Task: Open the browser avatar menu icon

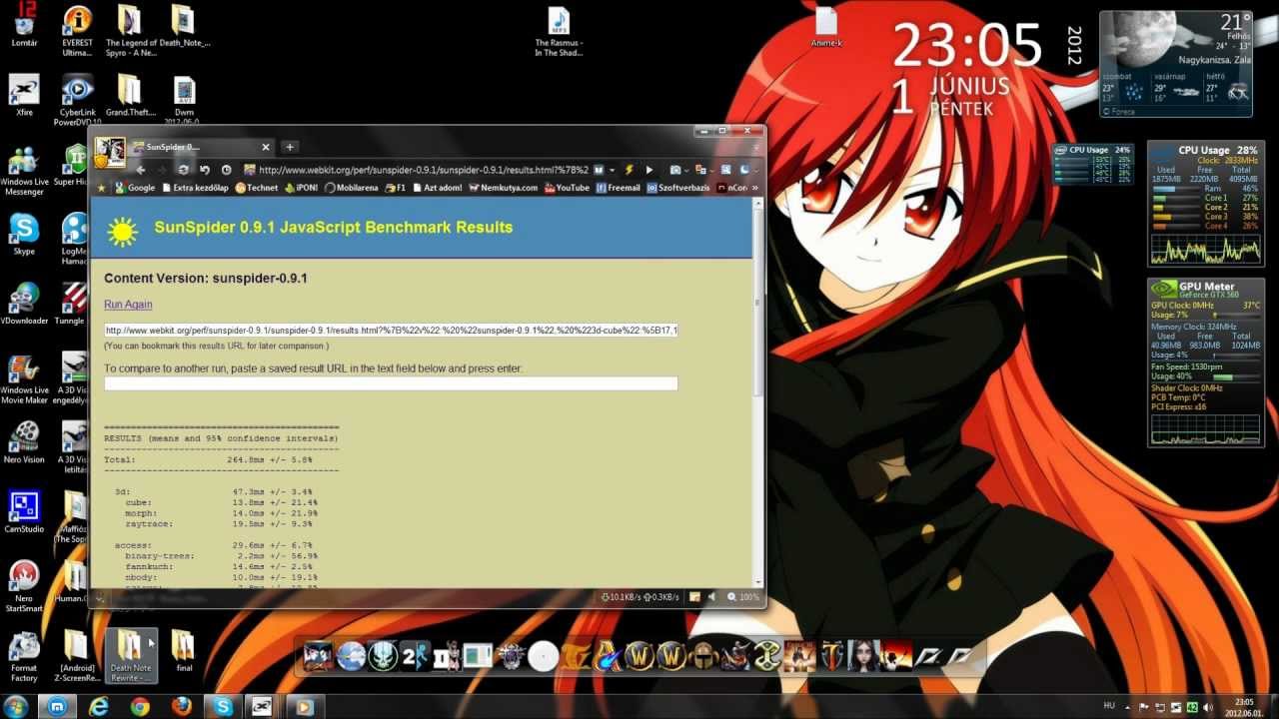Action: coord(110,154)
